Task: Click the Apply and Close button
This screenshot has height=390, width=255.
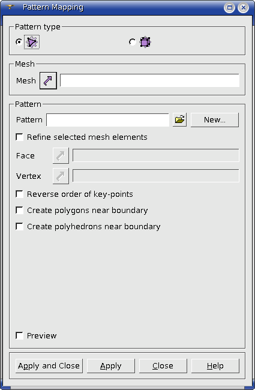Action: [x=49, y=366]
